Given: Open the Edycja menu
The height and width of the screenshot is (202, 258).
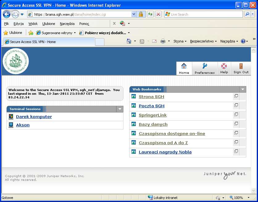Looking at the screenshot, I should [19, 24].
